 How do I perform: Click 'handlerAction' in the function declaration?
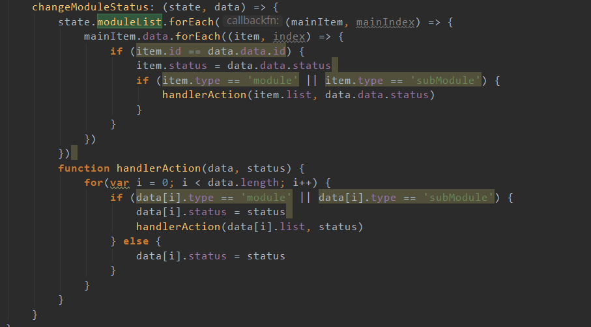click(x=159, y=168)
